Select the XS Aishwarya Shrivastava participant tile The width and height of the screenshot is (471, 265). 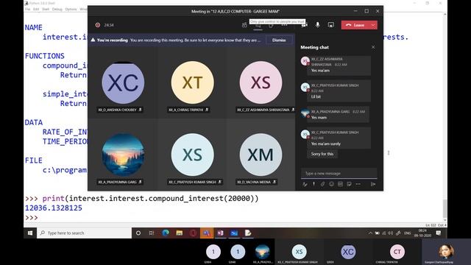coord(261,83)
